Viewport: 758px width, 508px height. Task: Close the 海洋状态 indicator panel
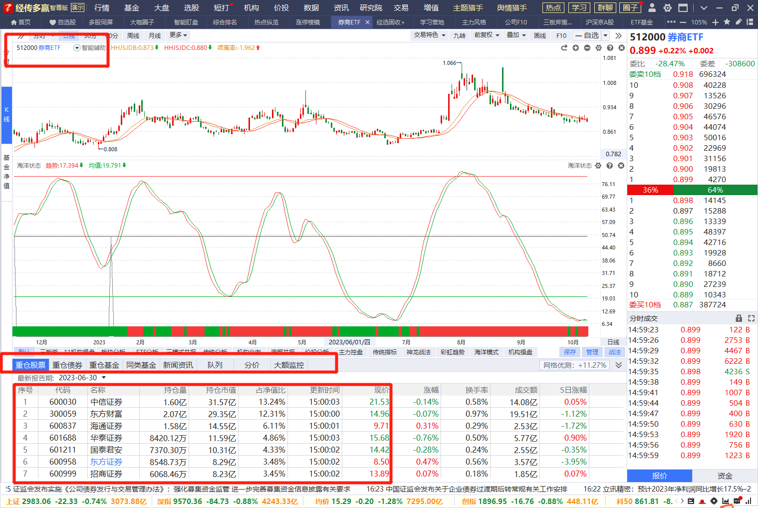[x=621, y=166]
